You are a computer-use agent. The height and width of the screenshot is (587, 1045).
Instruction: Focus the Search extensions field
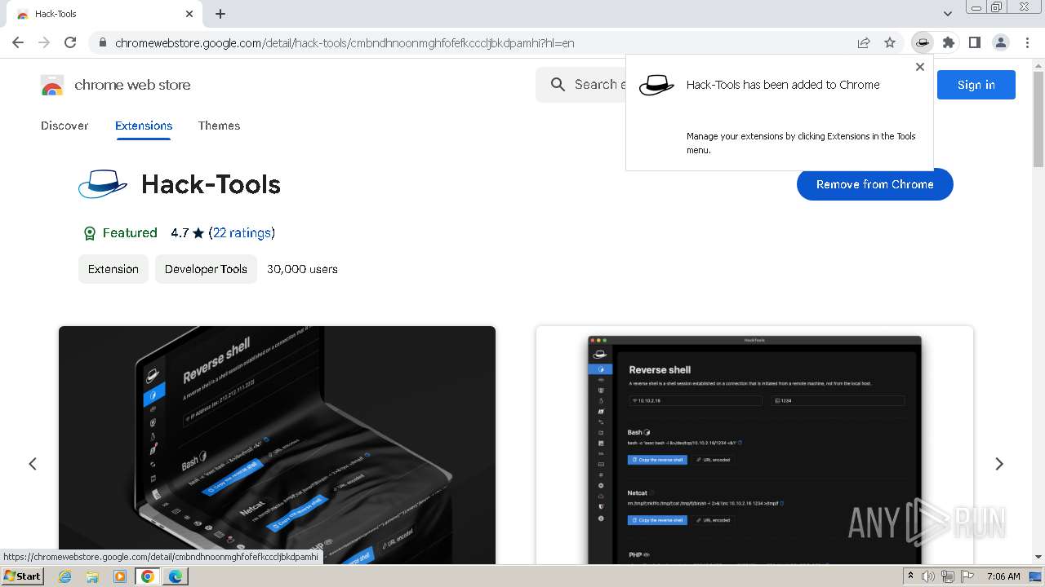581,85
